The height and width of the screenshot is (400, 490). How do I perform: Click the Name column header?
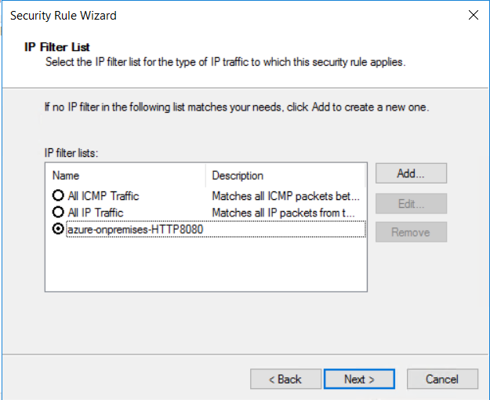(125, 176)
